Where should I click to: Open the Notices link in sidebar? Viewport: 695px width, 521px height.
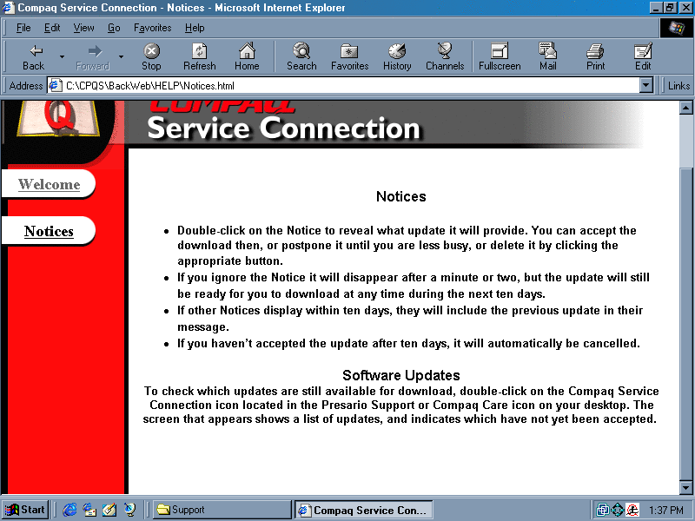49,231
